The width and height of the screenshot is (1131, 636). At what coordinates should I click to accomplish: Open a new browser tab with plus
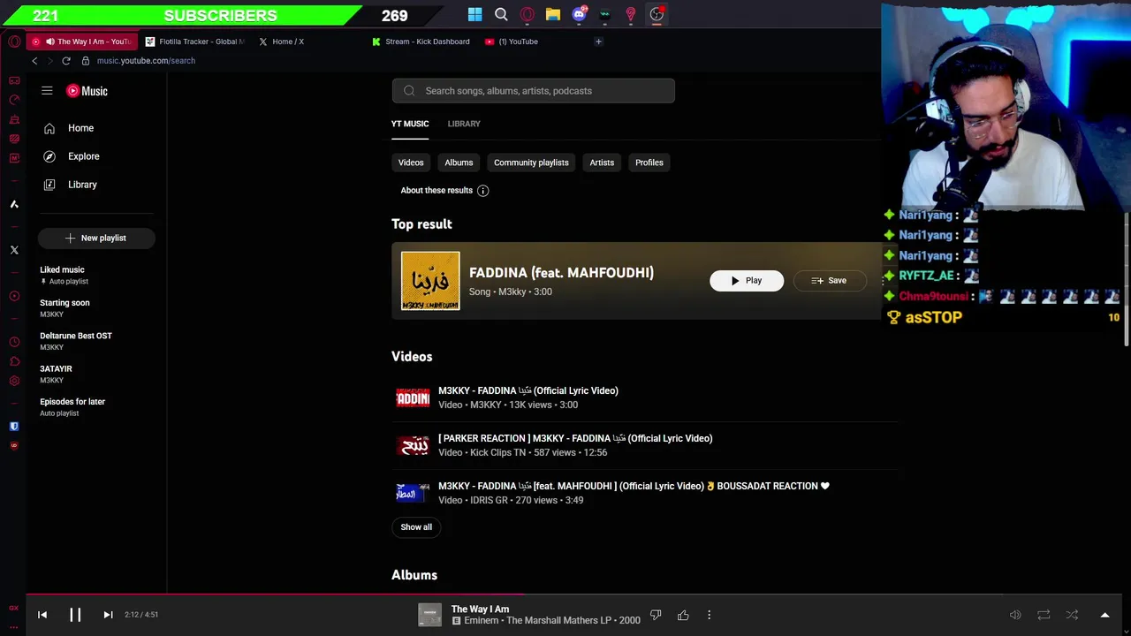[x=598, y=42]
